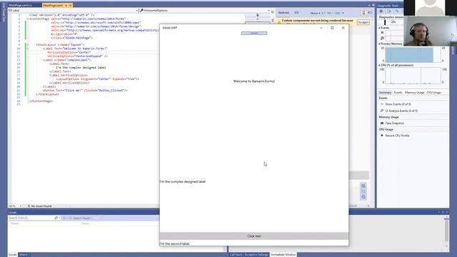The width and height of the screenshot is (457, 257).
Task: Collapse the ContentPage element in code
Action: point(28,19)
